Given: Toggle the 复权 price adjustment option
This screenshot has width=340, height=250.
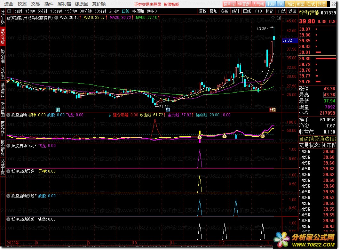Looking at the screenshot, I should 202,11.
